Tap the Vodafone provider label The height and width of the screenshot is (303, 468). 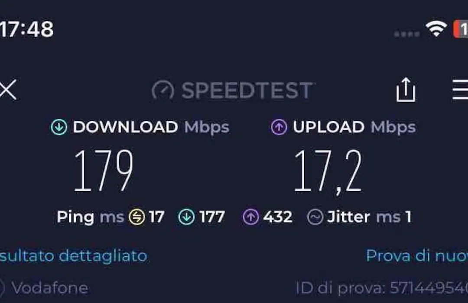coord(49,288)
